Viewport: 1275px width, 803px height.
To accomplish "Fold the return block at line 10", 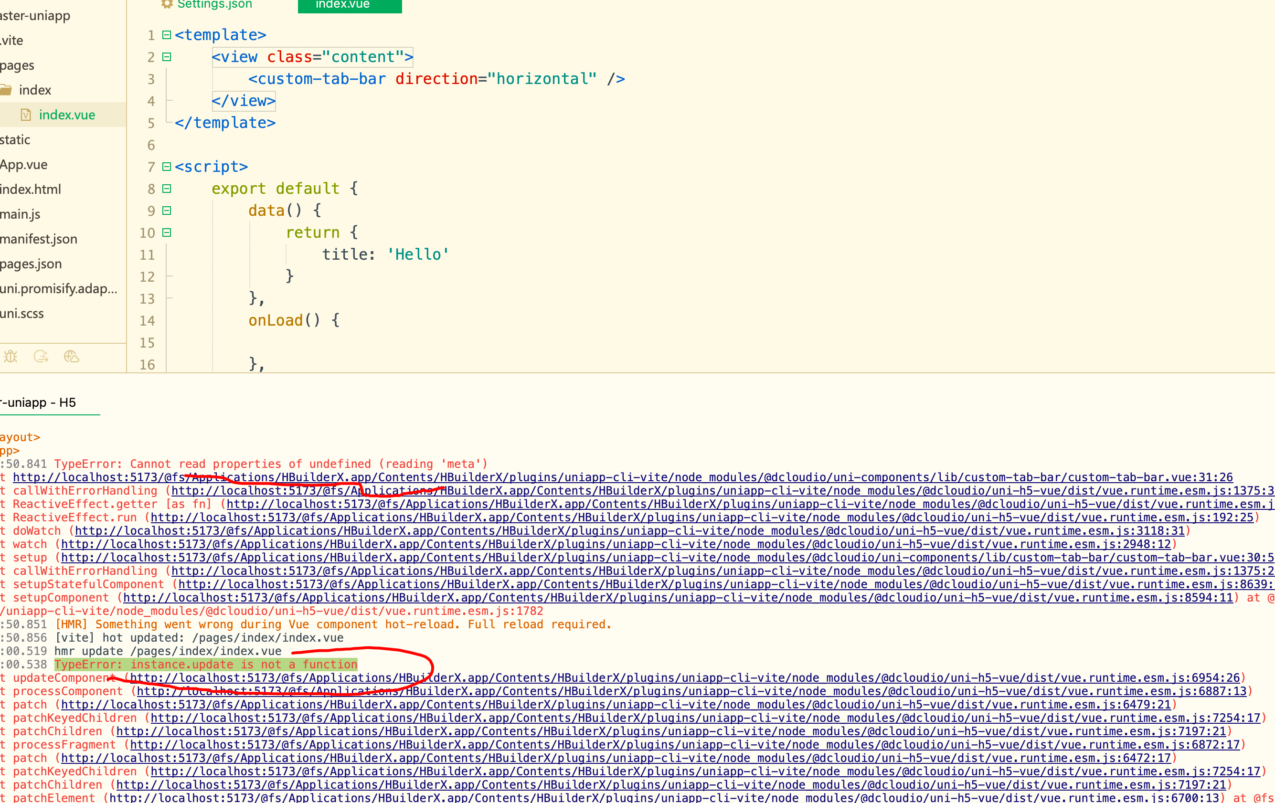I will click(x=167, y=232).
